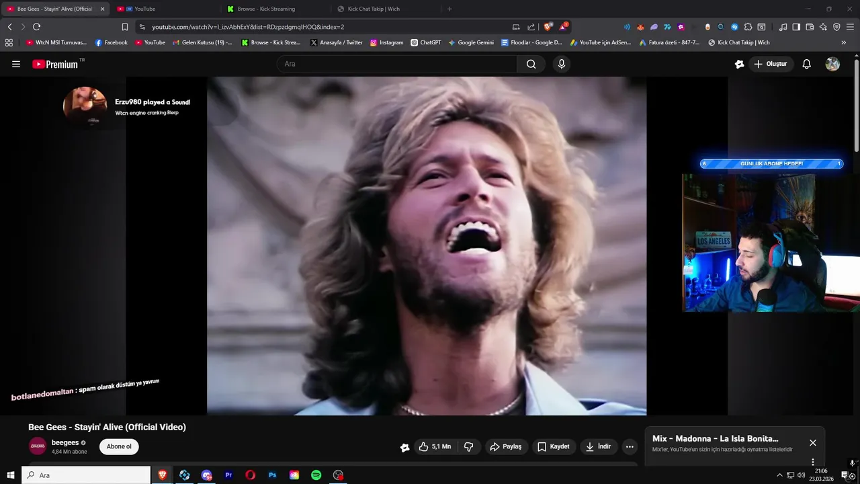Viewport: 860px width, 484px height.
Task: Open a new browser tab with plus
Action: tap(449, 9)
